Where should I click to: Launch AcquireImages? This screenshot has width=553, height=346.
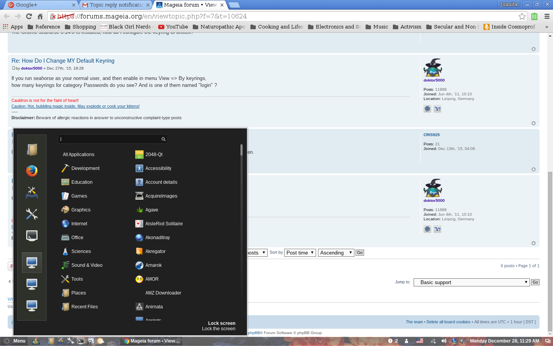click(x=156, y=196)
